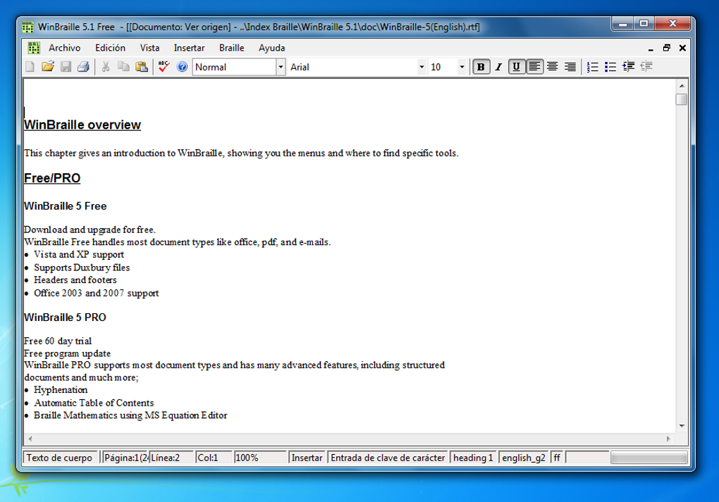Apply numbered list formatting
This screenshot has height=502, width=719.
point(592,67)
